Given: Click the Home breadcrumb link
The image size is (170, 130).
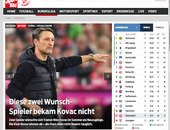Looking at the screenshot, I should click(x=8, y=18).
